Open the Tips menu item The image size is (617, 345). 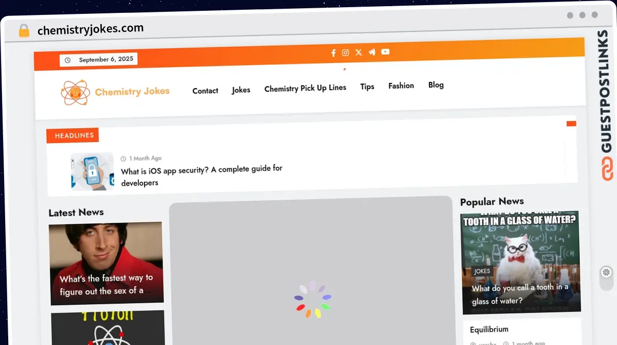tap(367, 87)
